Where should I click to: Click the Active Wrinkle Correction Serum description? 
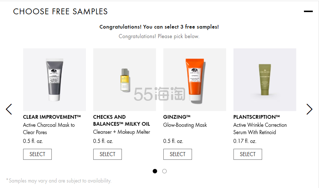coord(260,129)
